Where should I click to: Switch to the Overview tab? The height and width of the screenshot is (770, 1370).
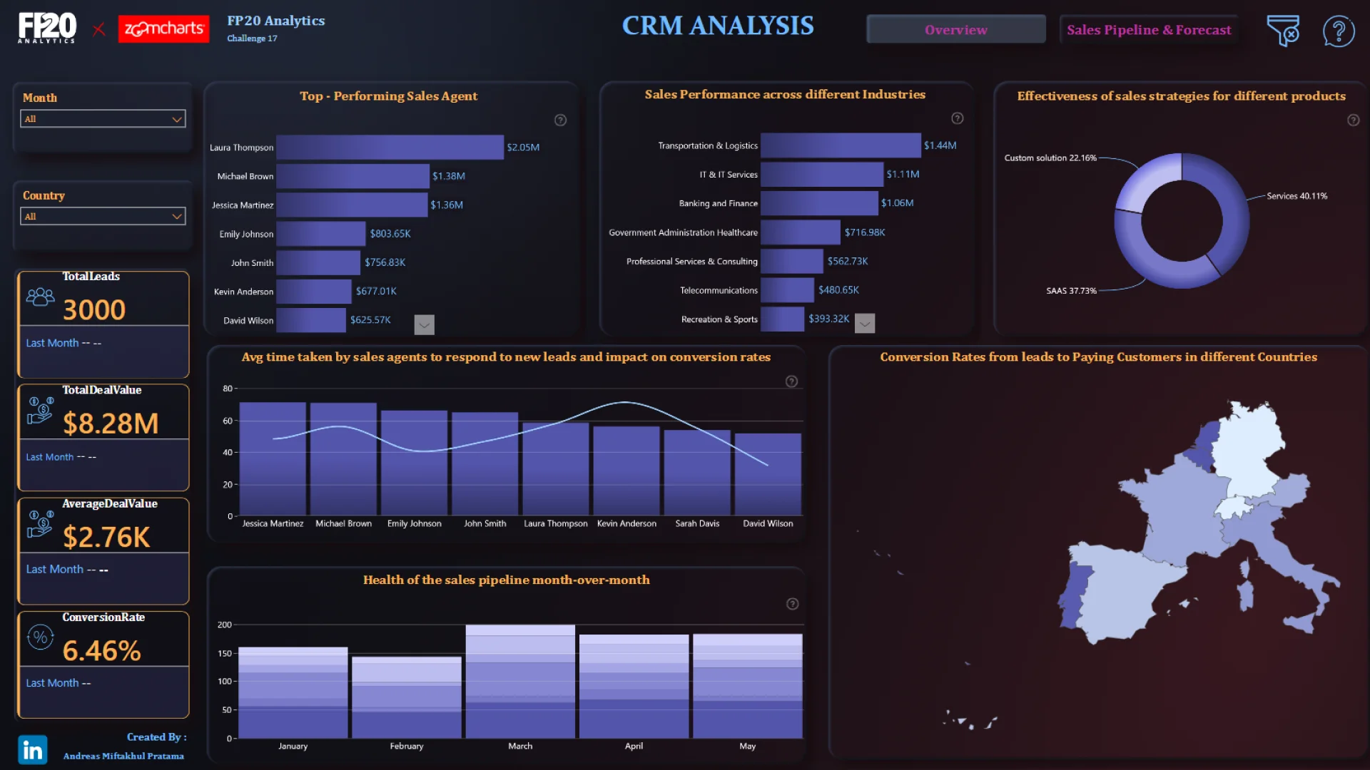pos(956,29)
